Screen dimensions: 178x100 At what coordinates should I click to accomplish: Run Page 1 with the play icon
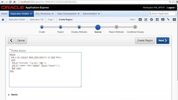click(140, 20)
